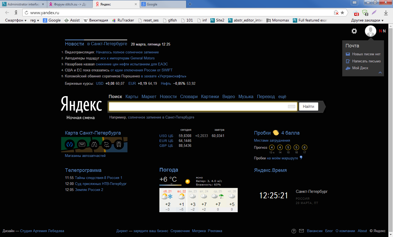Viewport: 393px width, 237px height.
Task: Toggle the bookmark star in address bar
Action: click(x=342, y=13)
